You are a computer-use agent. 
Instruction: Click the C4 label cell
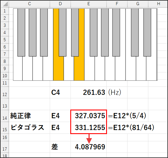coord(60,93)
